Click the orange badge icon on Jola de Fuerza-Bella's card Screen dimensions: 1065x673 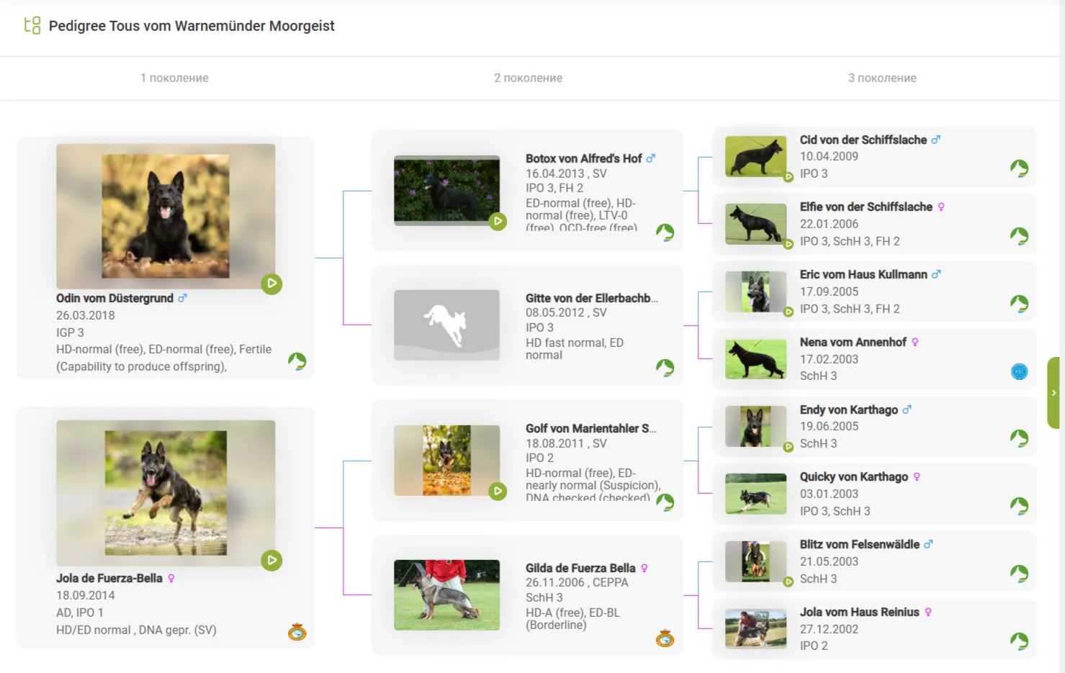297,633
